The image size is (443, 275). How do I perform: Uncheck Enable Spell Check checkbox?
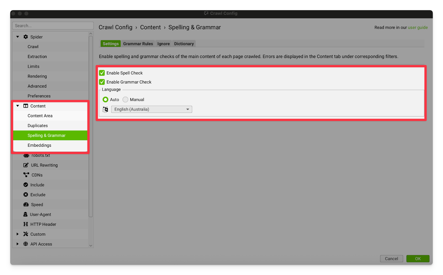click(102, 73)
